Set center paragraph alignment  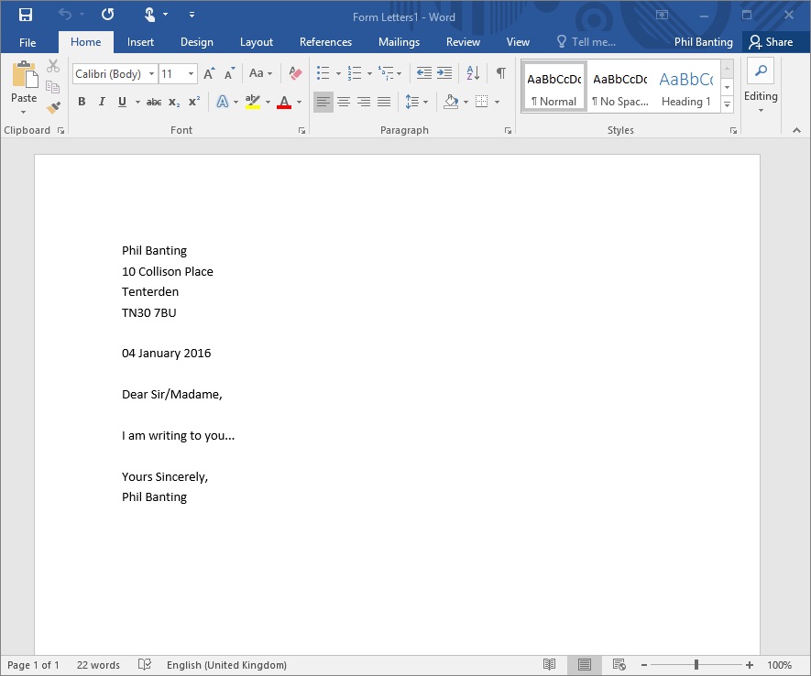pos(344,102)
